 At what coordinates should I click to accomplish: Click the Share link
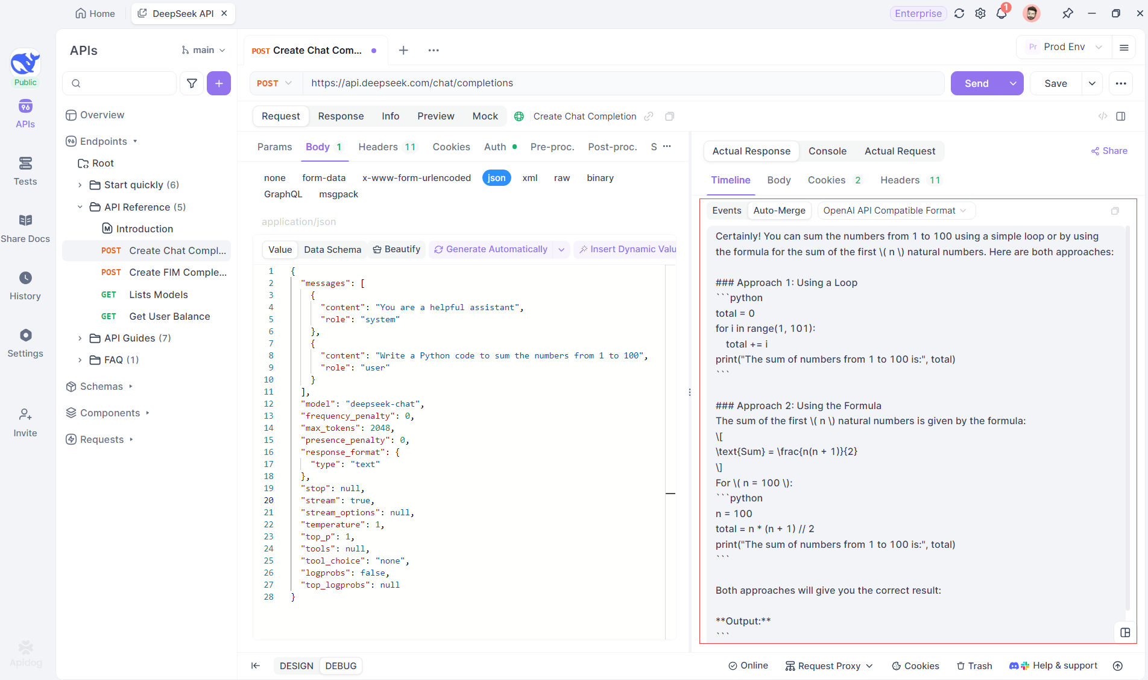coord(1109,151)
